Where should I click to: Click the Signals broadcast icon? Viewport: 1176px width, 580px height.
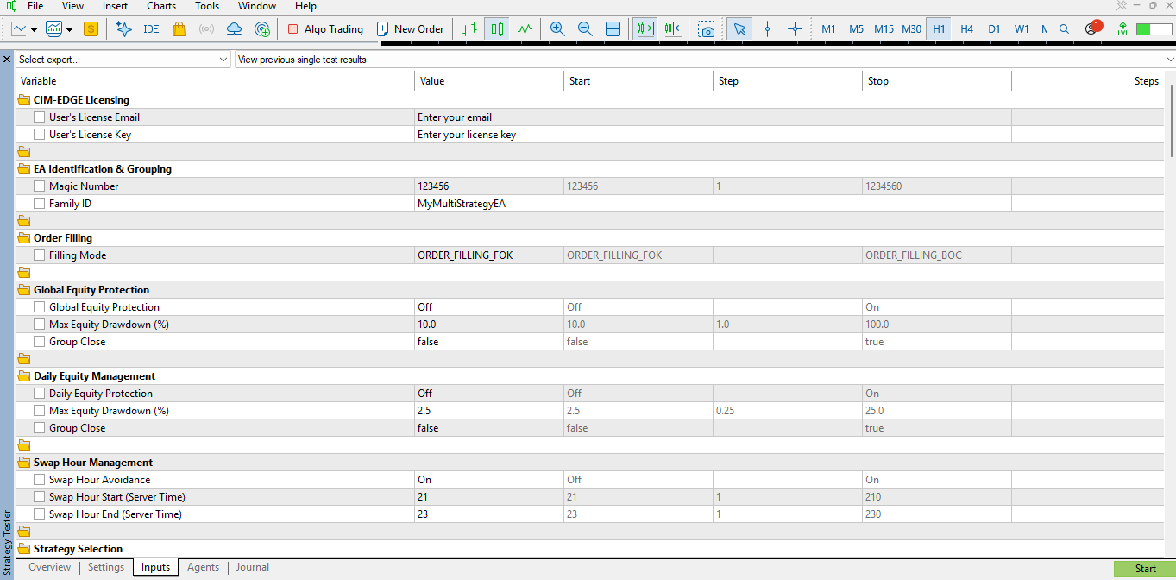point(206,28)
